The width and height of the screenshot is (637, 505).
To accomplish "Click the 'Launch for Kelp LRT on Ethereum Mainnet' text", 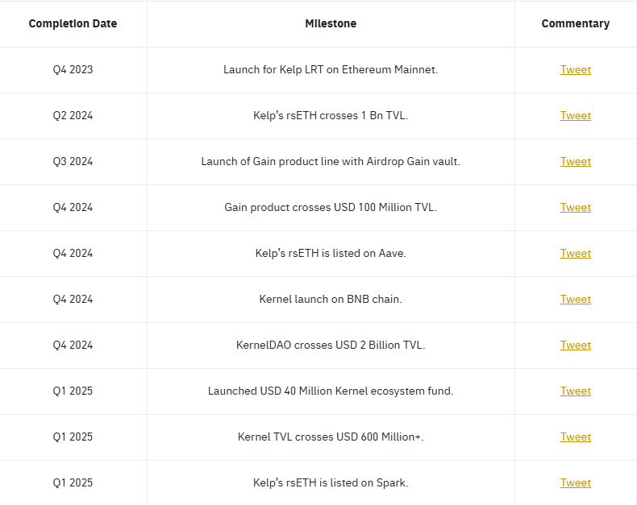I will (x=331, y=70).
